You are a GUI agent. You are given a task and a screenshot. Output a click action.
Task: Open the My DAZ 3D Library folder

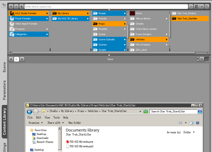(70, 18)
